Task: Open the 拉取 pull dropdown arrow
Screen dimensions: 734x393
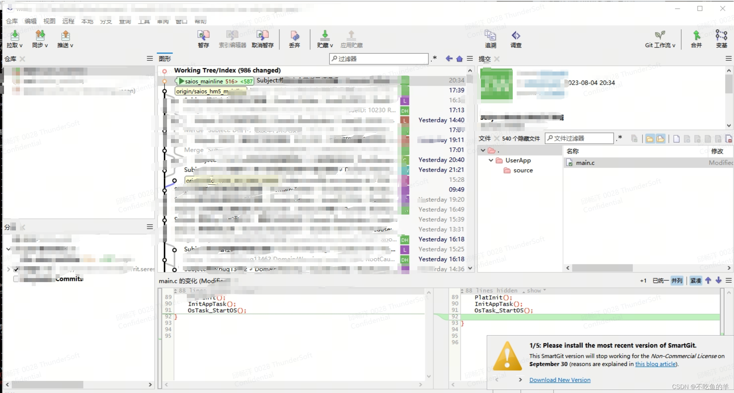Action: (20, 45)
